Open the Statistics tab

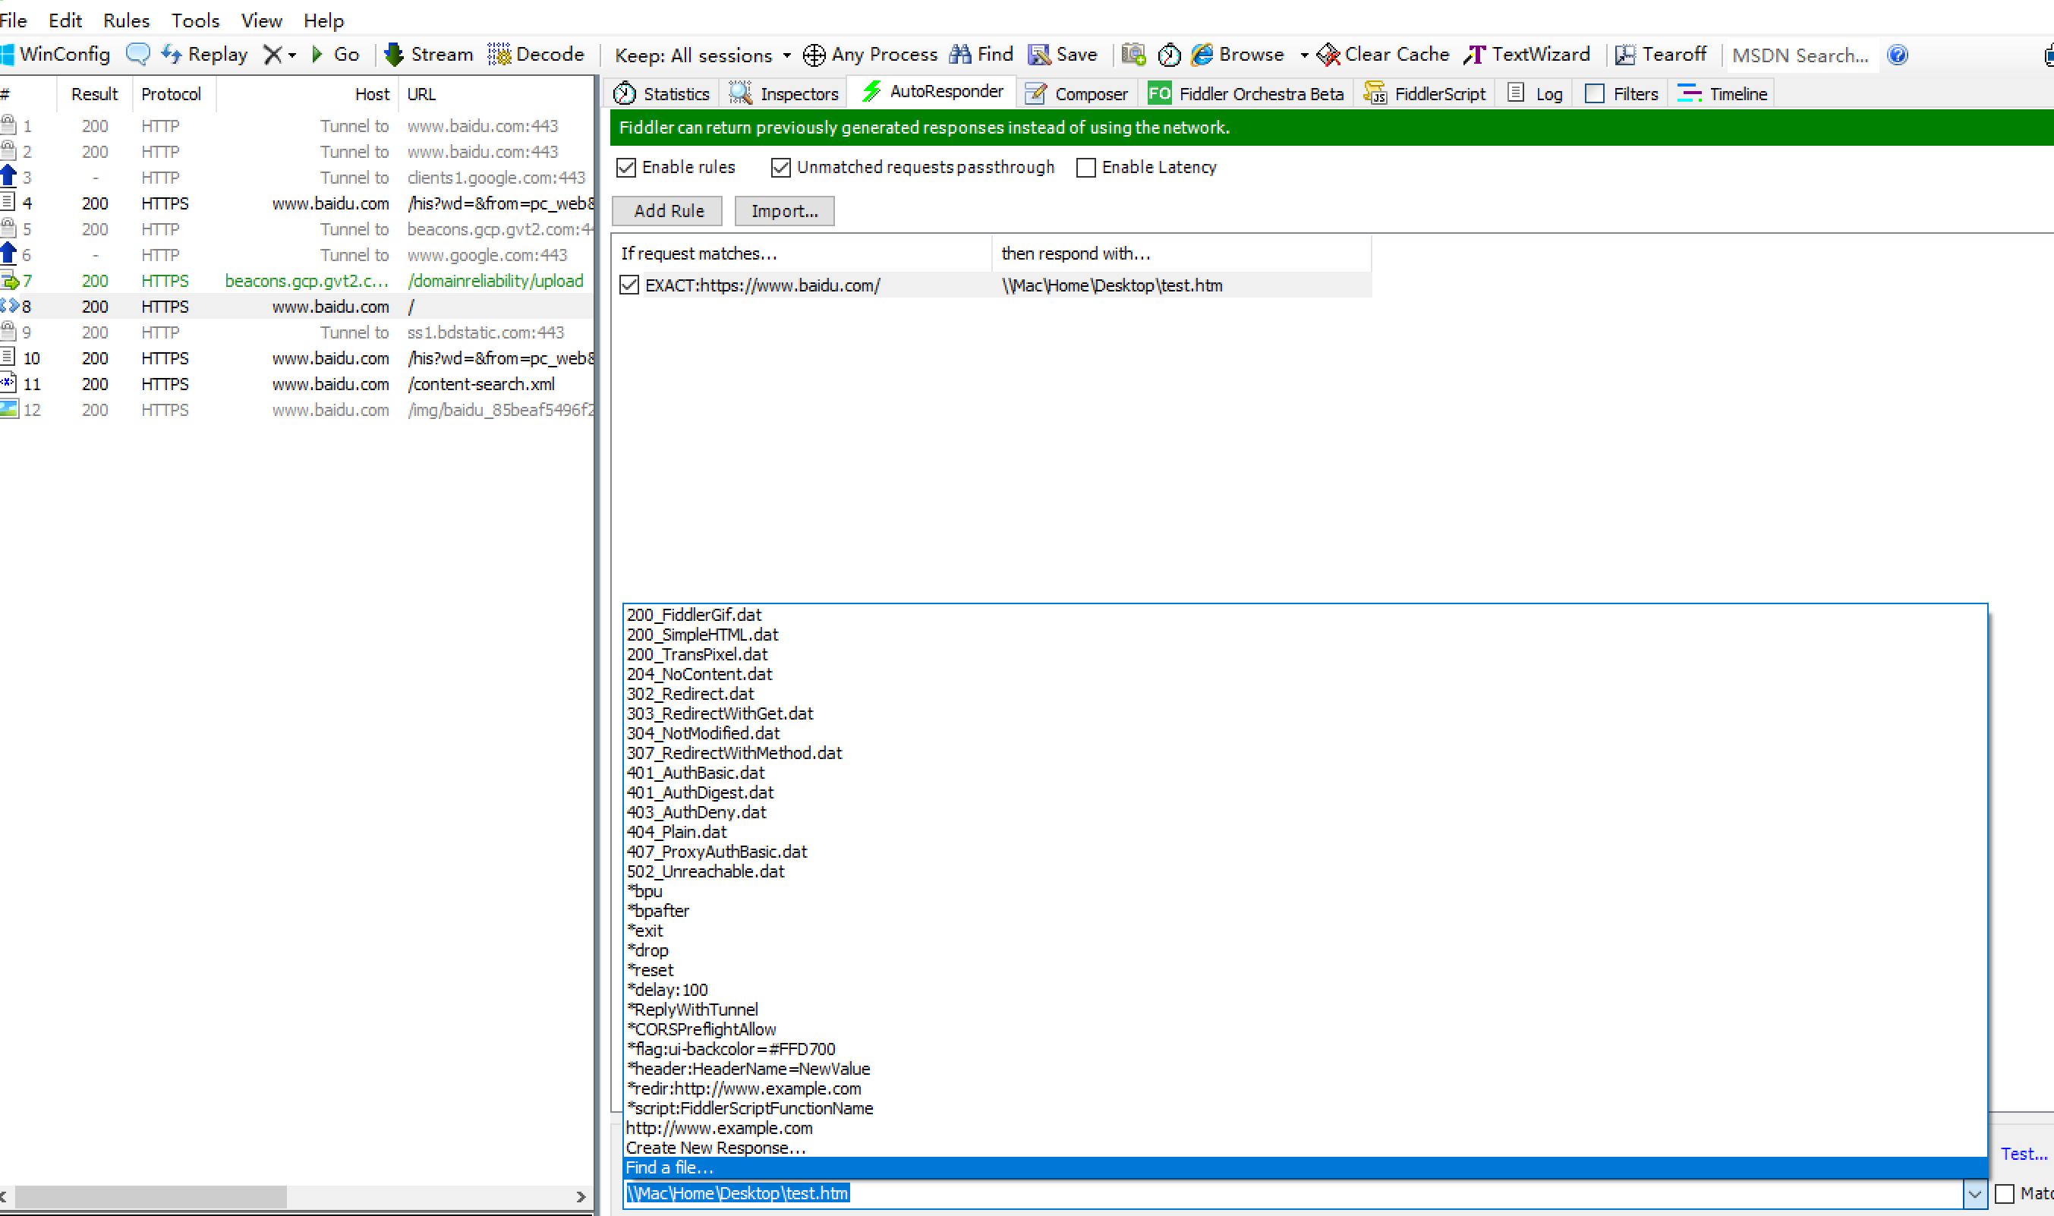662,93
